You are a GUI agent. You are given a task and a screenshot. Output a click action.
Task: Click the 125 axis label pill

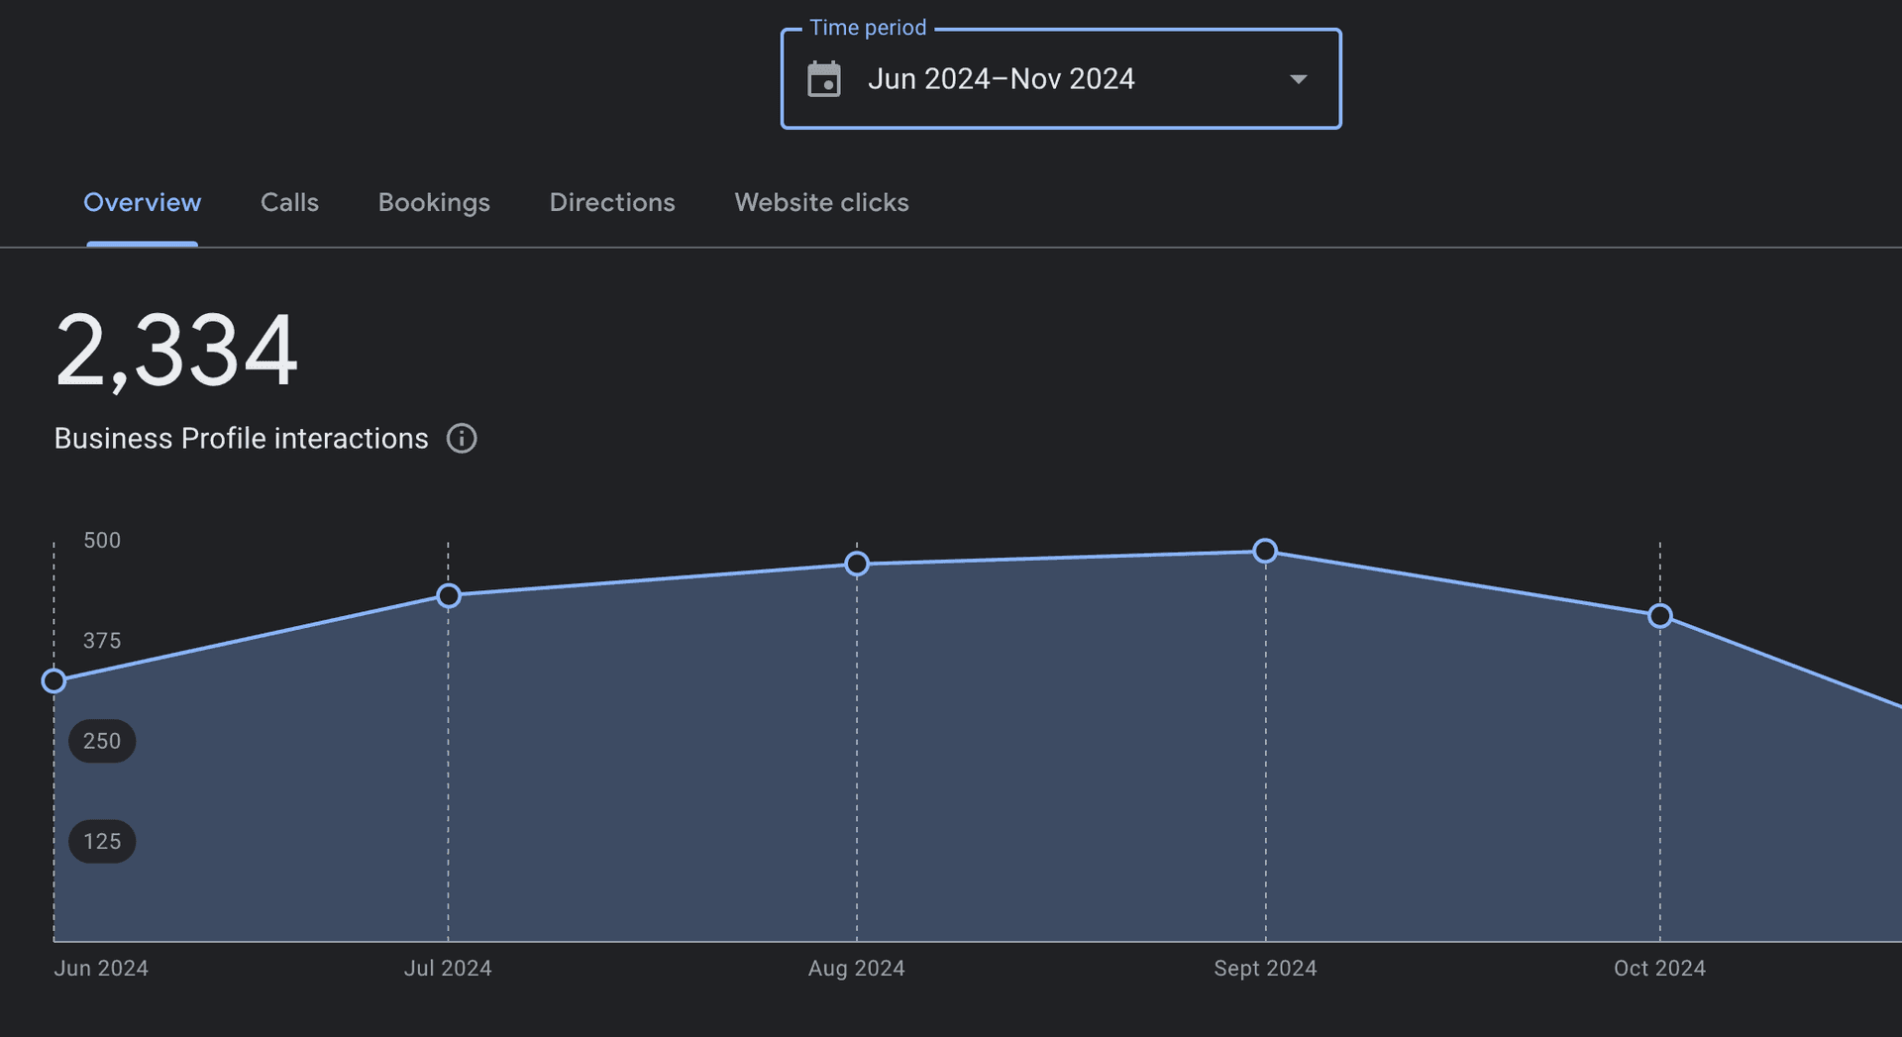tap(102, 841)
